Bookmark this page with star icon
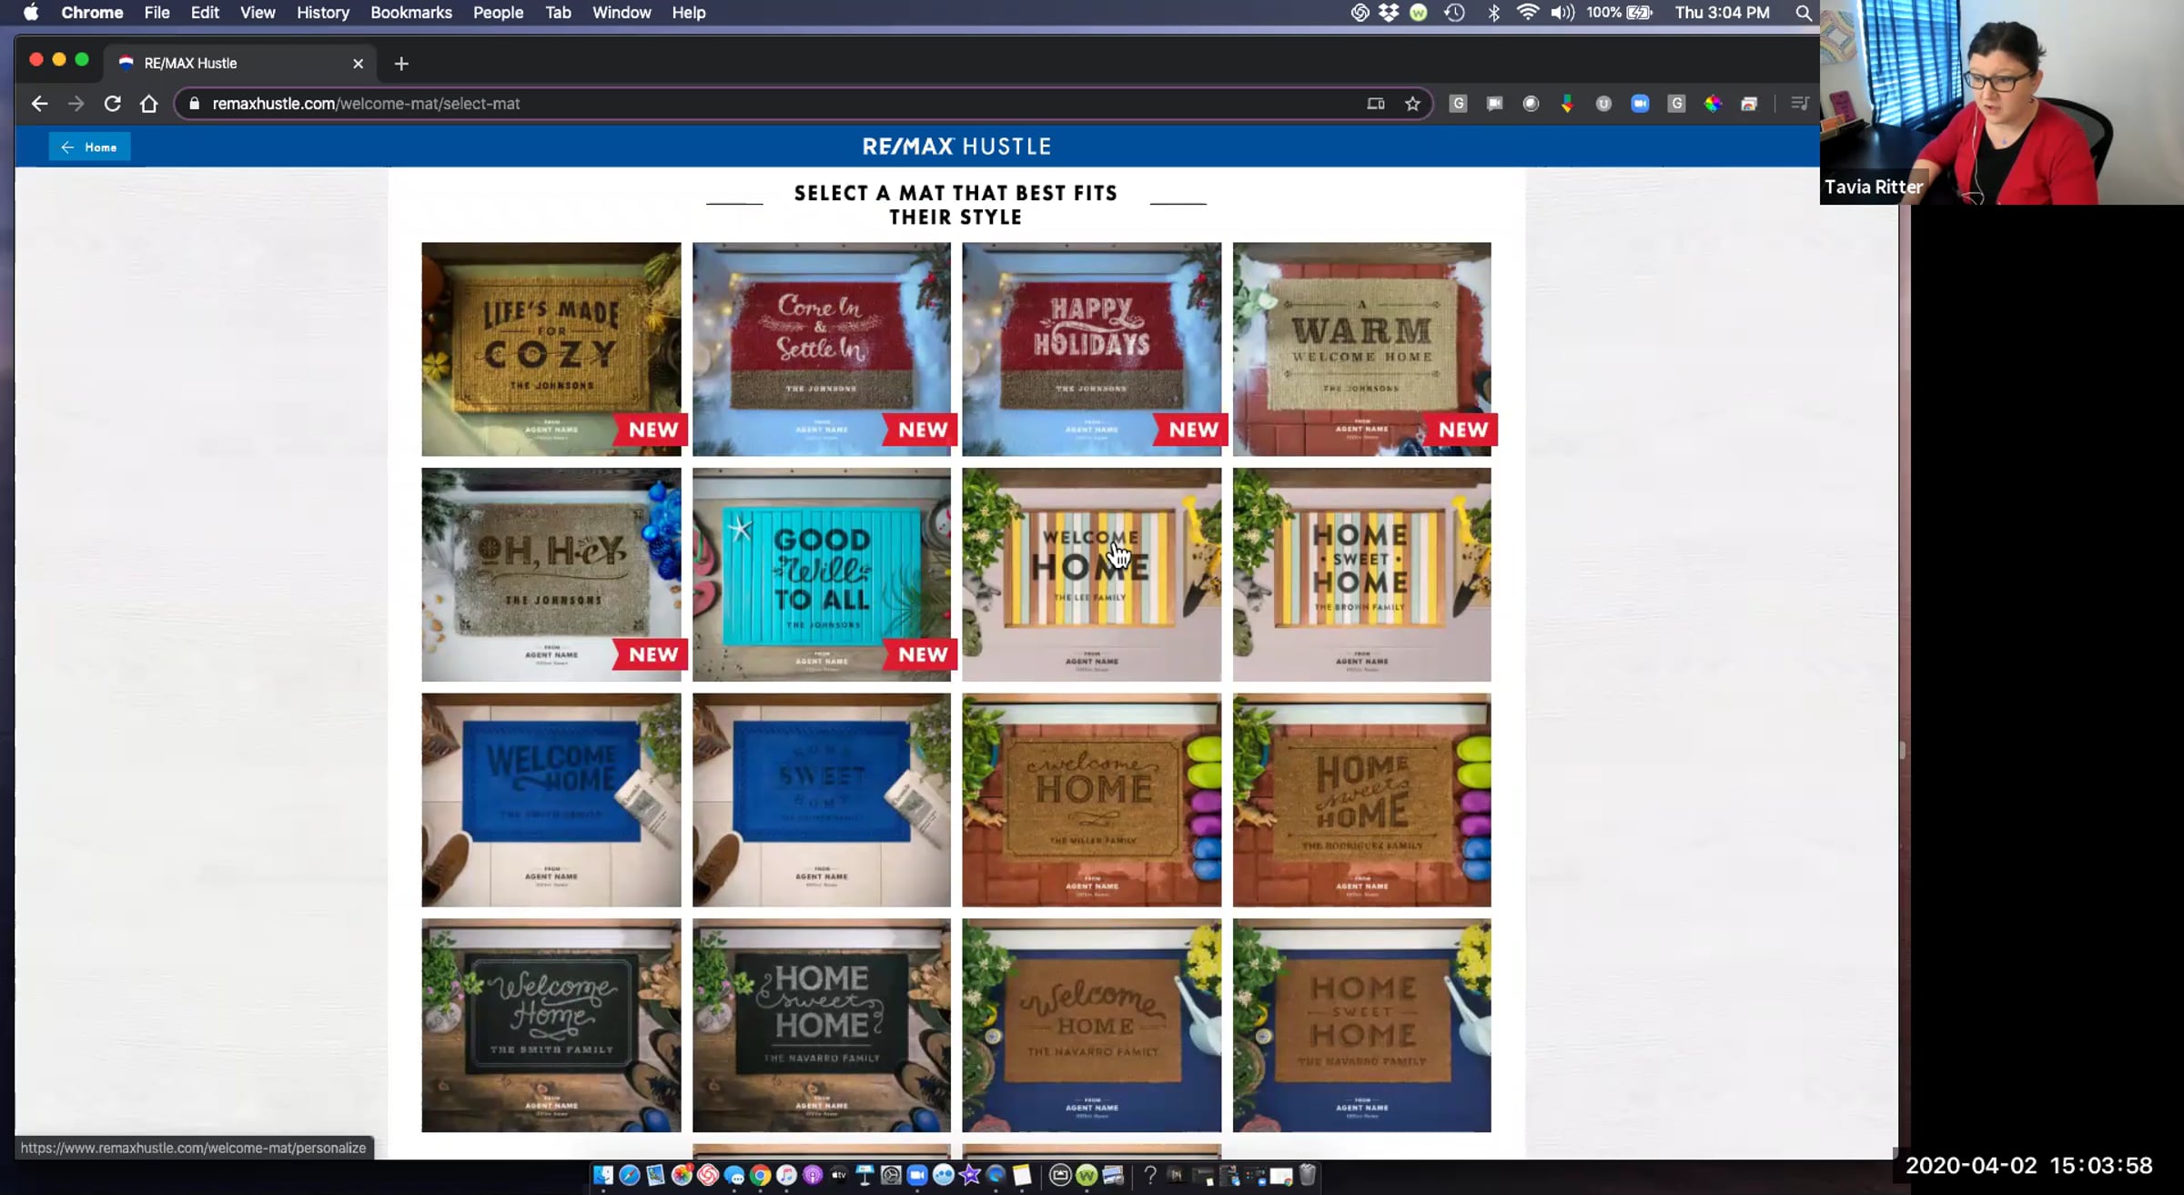 coord(1412,104)
